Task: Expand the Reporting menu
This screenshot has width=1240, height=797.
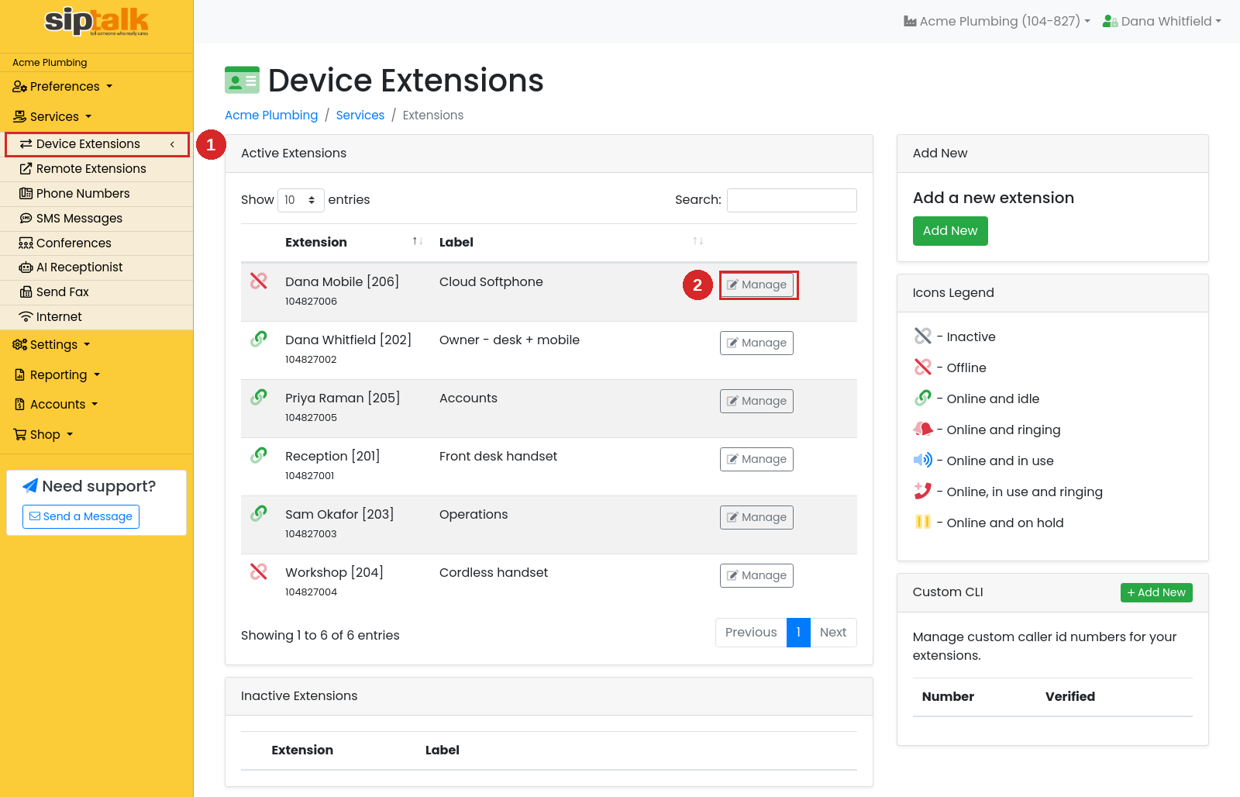Action: pos(57,374)
